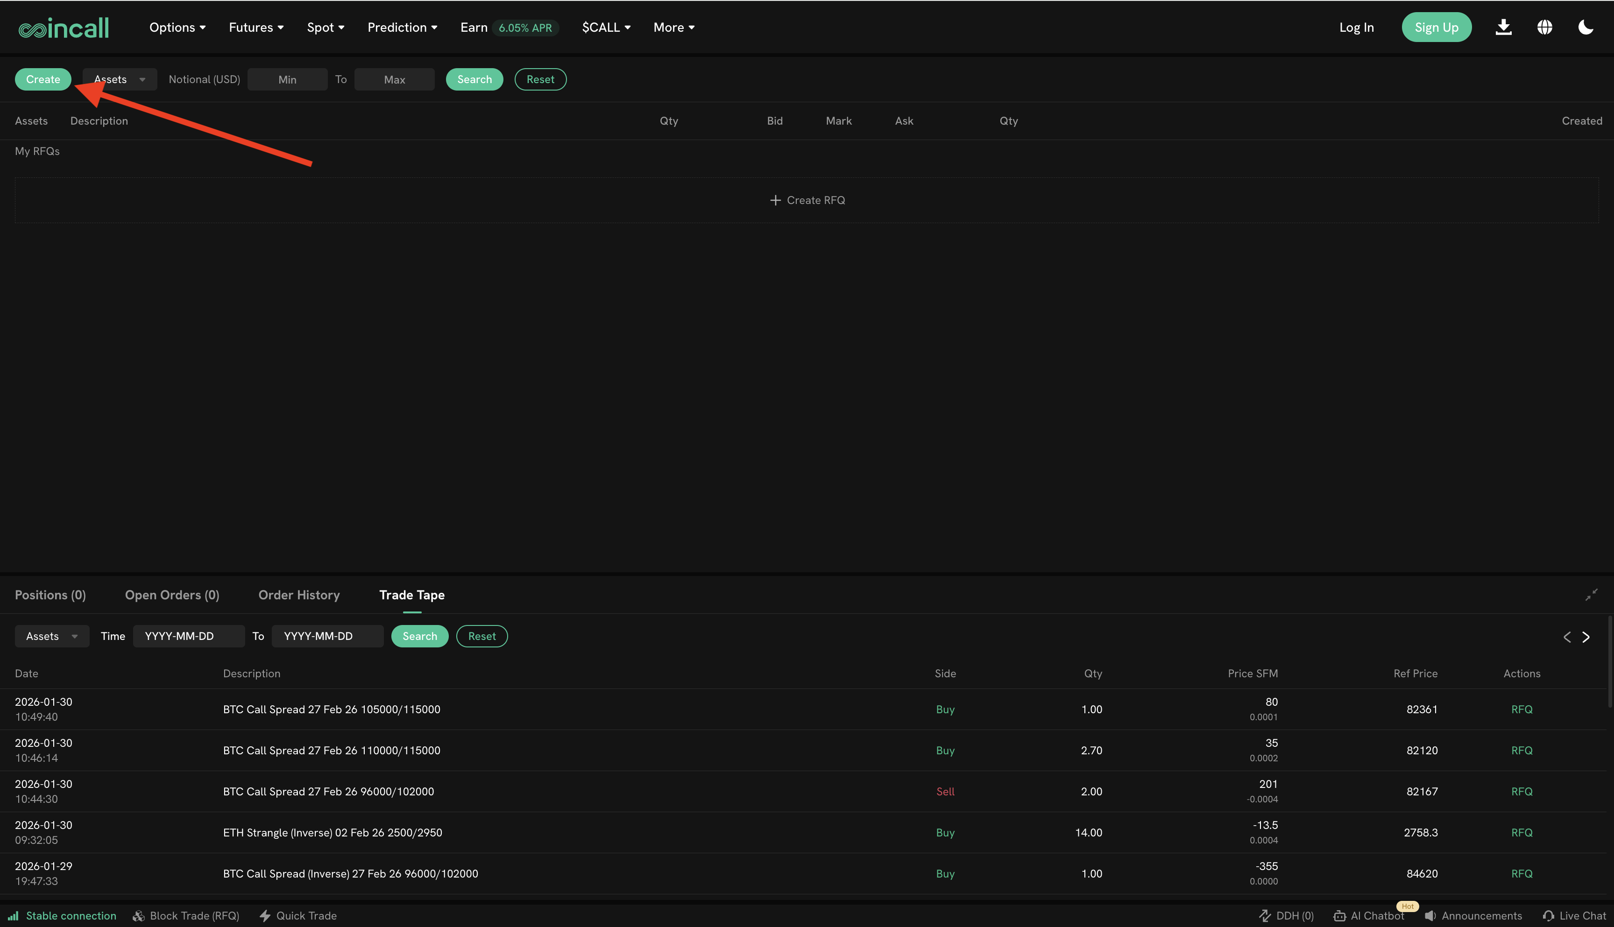Click the 'Price SFM' column header

(1252, 674)
